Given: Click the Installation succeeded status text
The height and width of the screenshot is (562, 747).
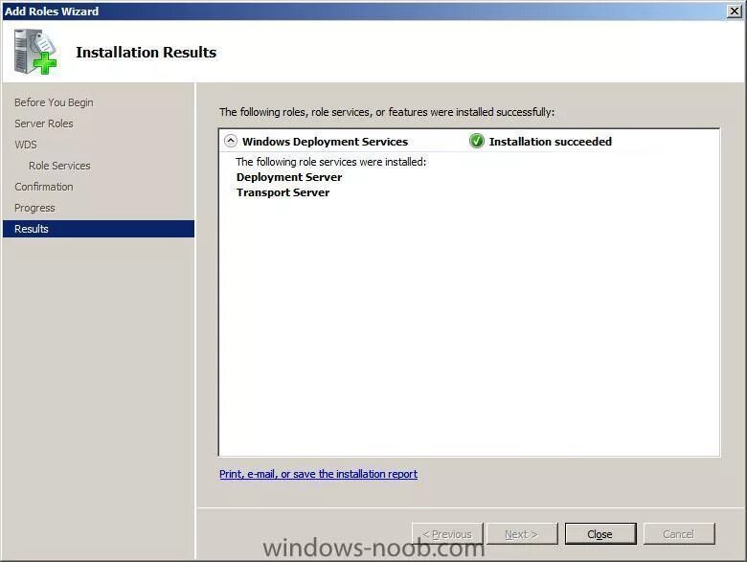Looking at the screenshot, I should click(x=551, y=142).
